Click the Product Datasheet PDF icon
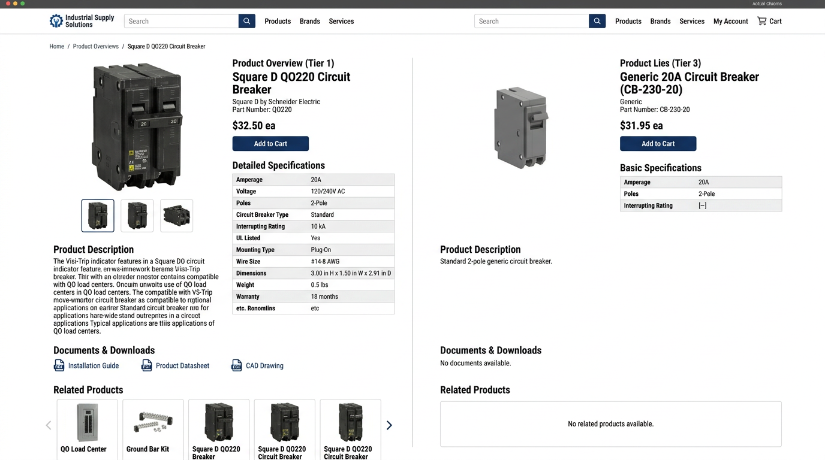The height and width of the screenshot is (460, 825). point(147,365)
